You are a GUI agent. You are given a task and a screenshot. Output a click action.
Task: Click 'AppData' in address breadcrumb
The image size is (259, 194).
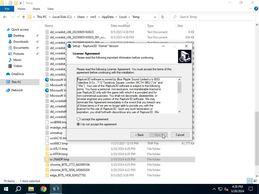pyautogui.click(x=108, y=17)
